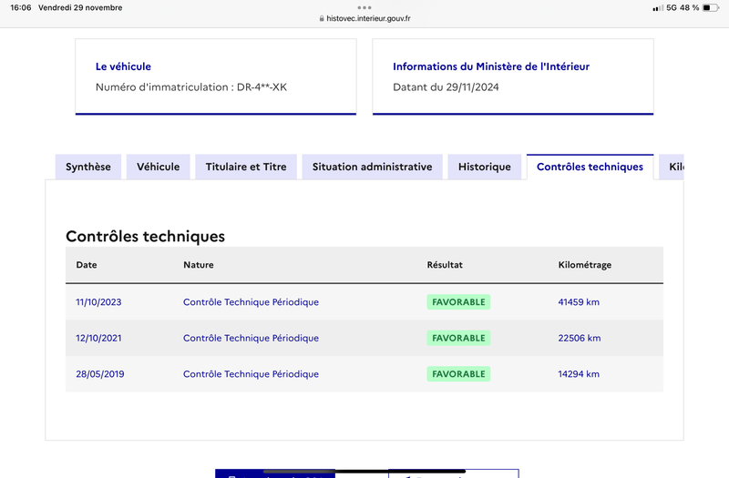Click the FAVORABLE badge for 12/10/2021
The height and width of the screenshot is (478, 729).
pyautogui.click(x=458, y=338)
